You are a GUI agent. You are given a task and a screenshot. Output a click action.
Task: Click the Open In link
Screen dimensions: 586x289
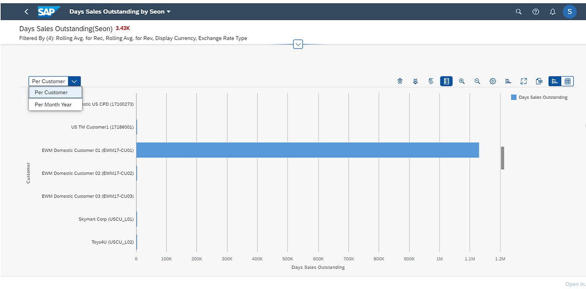575,284
